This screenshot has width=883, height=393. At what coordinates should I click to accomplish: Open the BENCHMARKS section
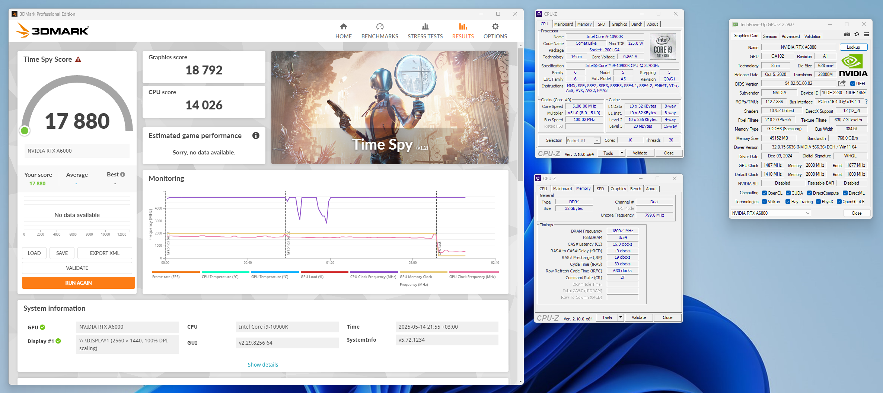coord(379,31)
